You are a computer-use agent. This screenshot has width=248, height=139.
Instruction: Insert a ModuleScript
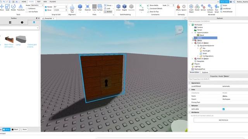[226, 12]
